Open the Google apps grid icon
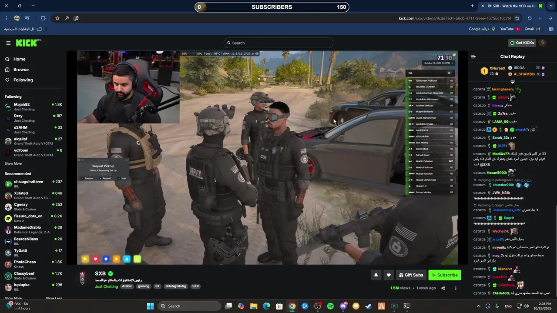 551,29
